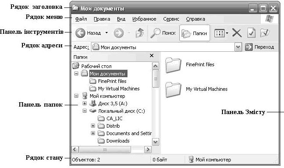Toggle the Папки folders pane button

pyautogui.click(x=194, y=33)
